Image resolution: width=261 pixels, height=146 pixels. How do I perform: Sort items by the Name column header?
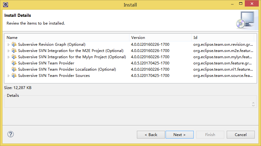click(x=67, y=38)
